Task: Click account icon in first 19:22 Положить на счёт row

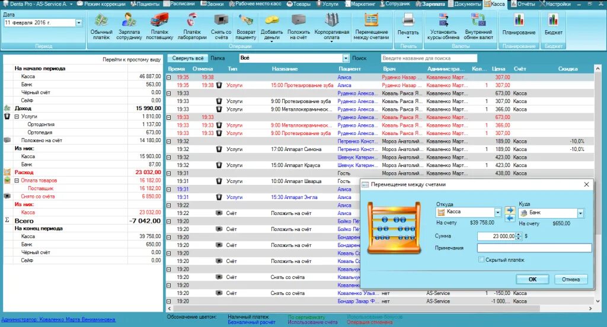Action: (219, 213)
